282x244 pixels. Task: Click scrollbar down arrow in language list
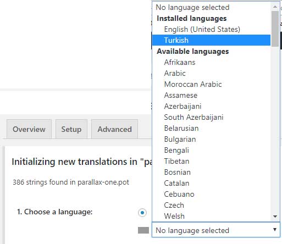click(275, 217)
